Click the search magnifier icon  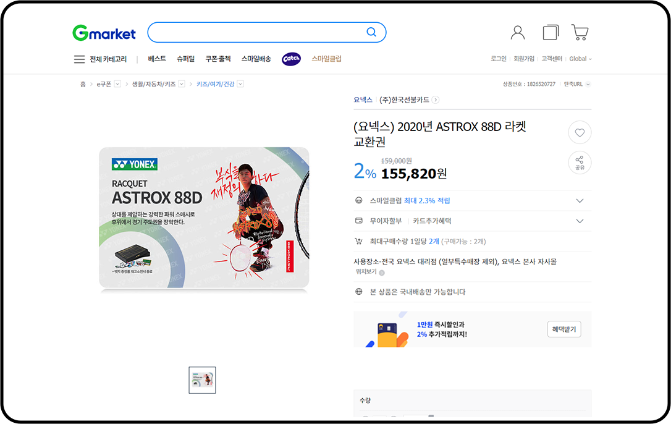click(371, 32)
